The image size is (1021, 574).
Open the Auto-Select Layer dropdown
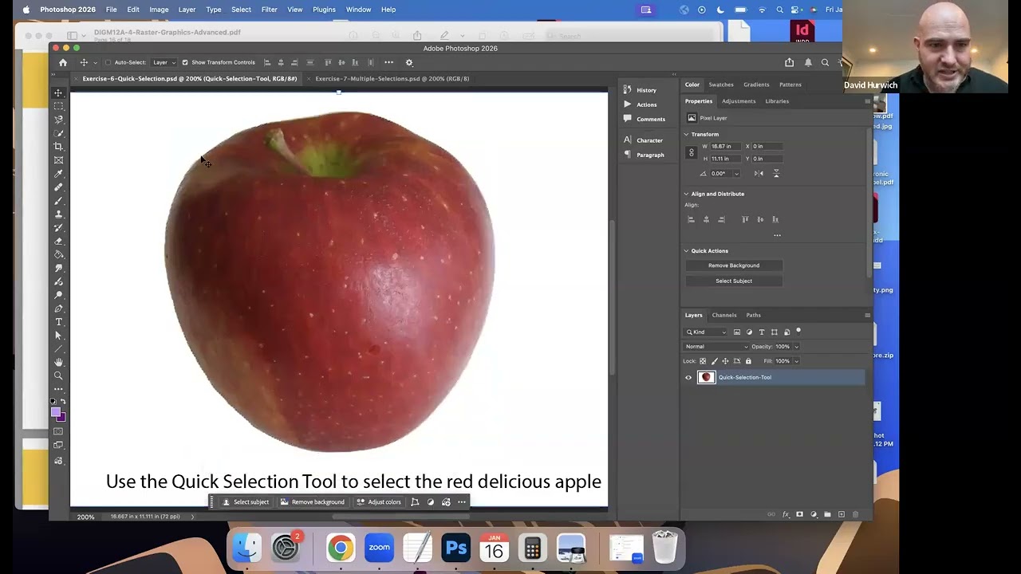tap(164, 62)
